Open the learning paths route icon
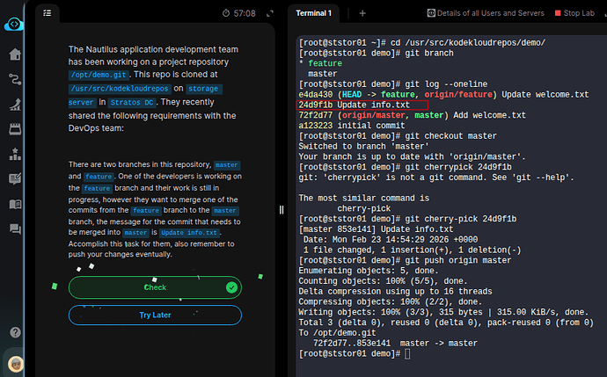 pyautogui.click(x=15, y=78)
